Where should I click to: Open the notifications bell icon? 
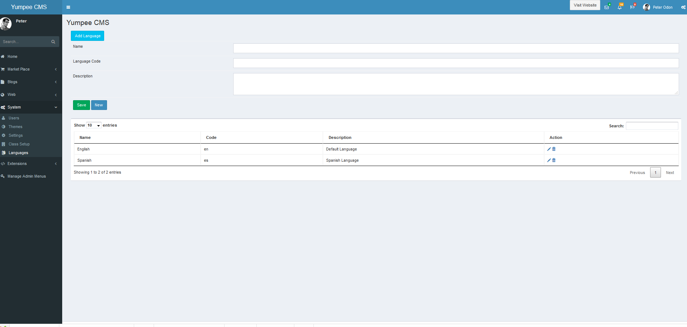point(619,7)
